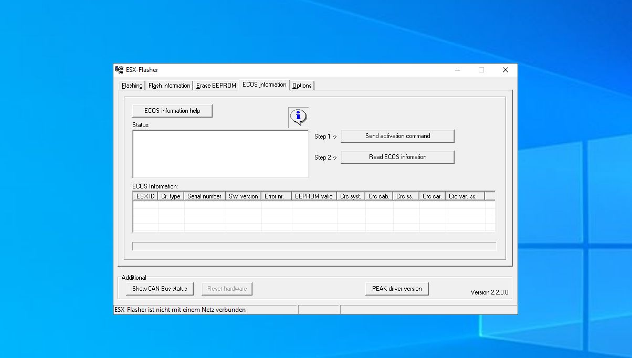
Task: Click the info speech-bubble icon
Action: (298, 117)
